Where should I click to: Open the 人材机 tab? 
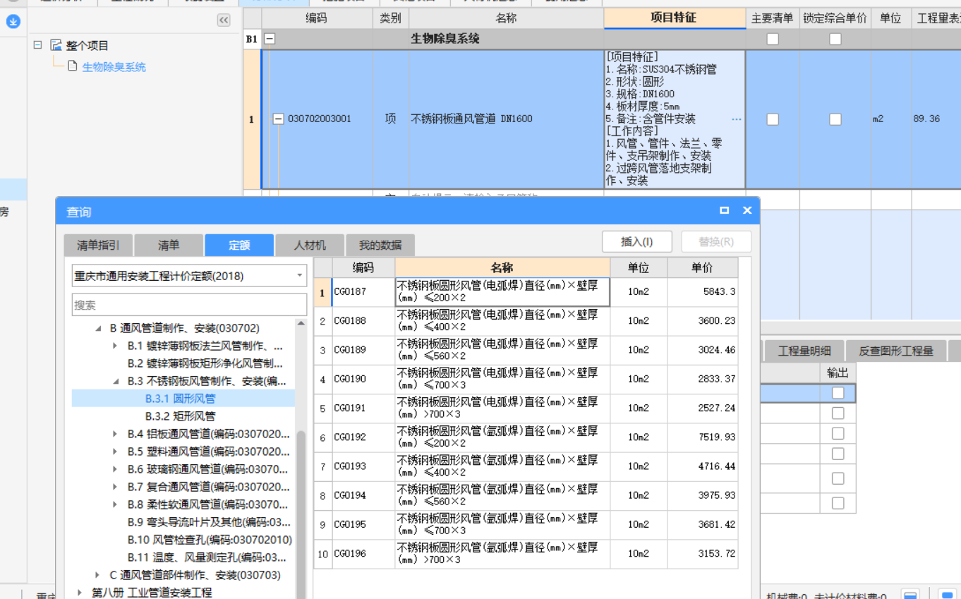310,245
